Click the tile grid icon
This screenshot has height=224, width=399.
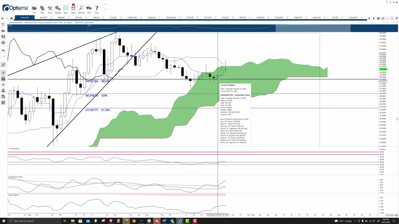tap(383, 18)
